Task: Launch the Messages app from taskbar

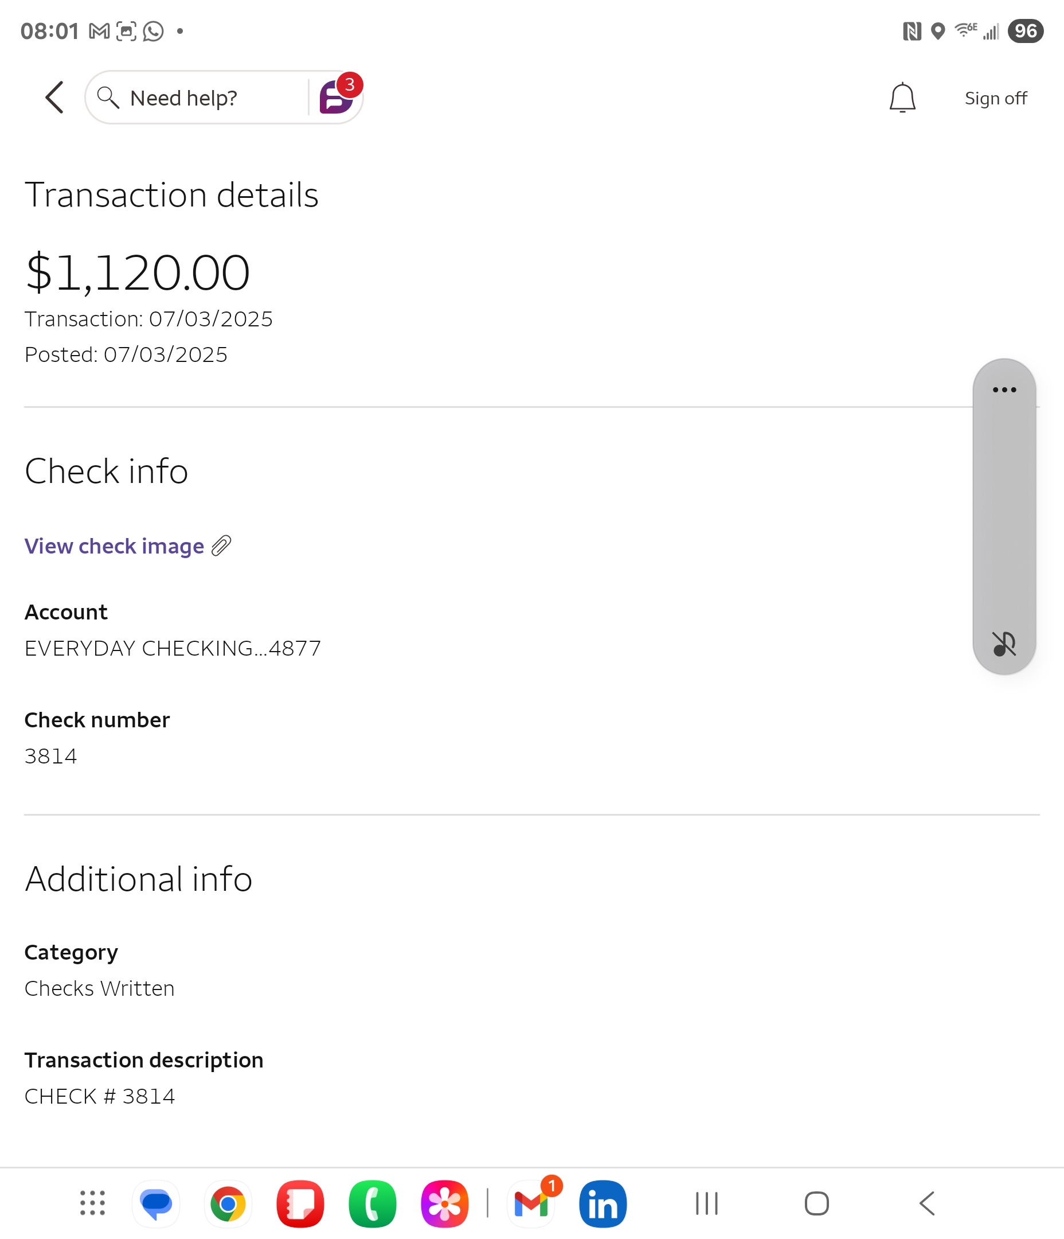Action: click(156, 1203)
